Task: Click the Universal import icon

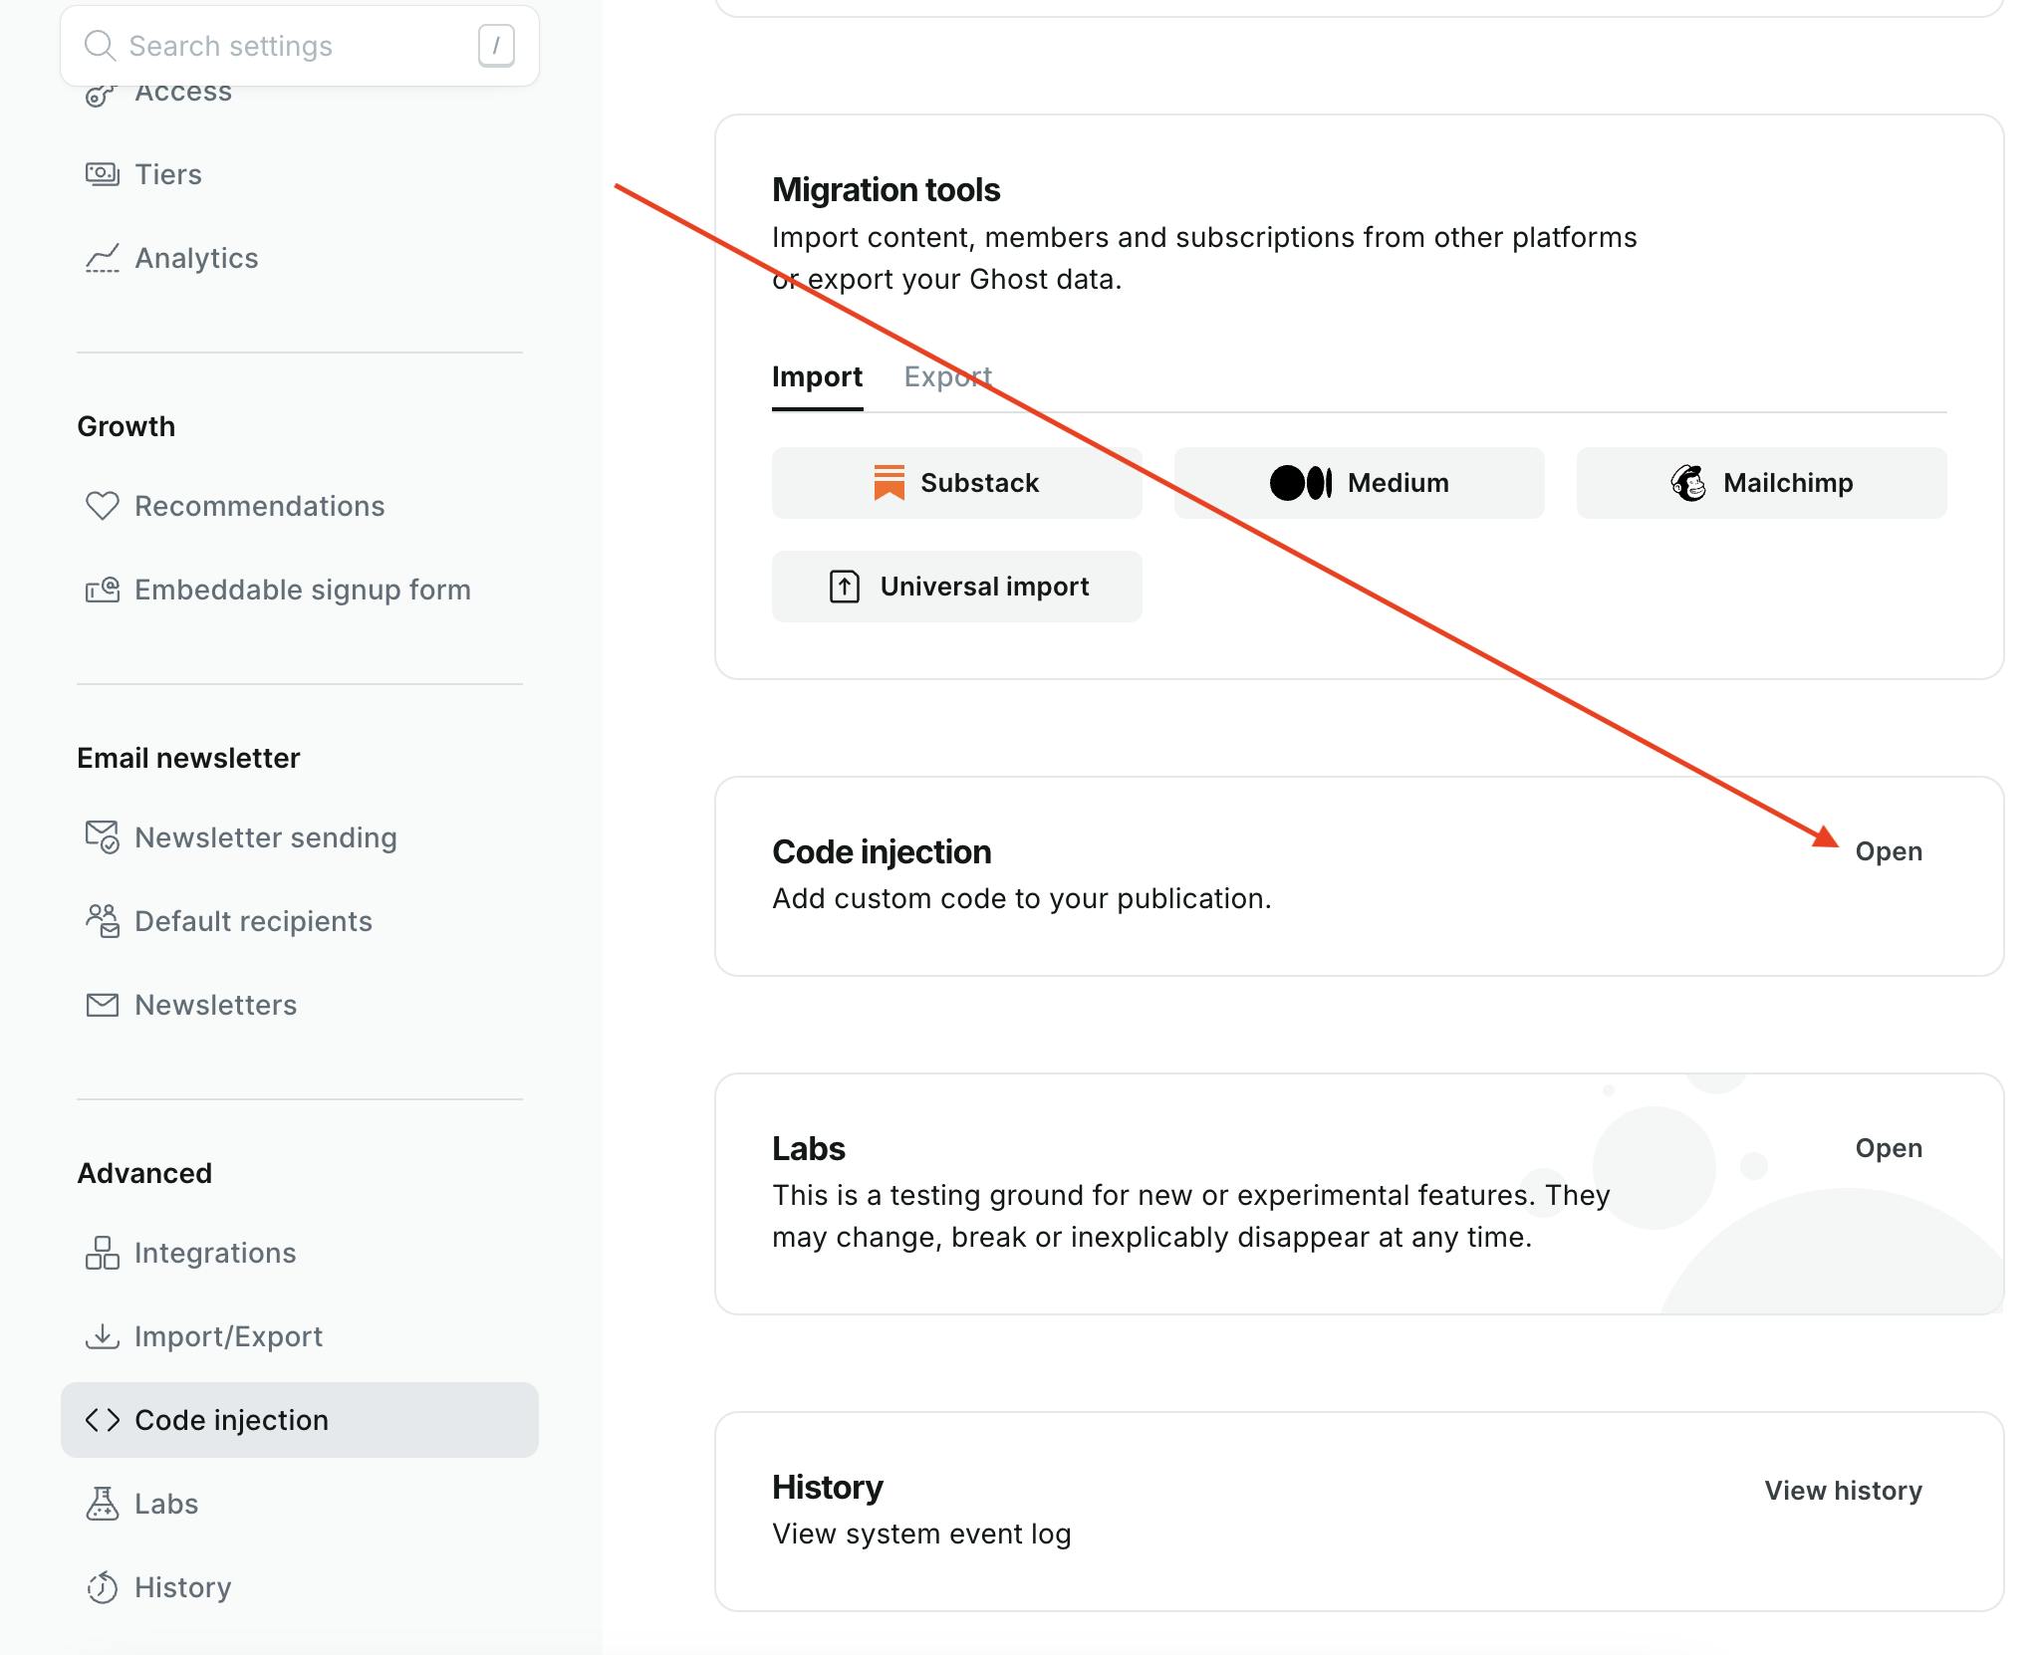Action: point(843,586)
